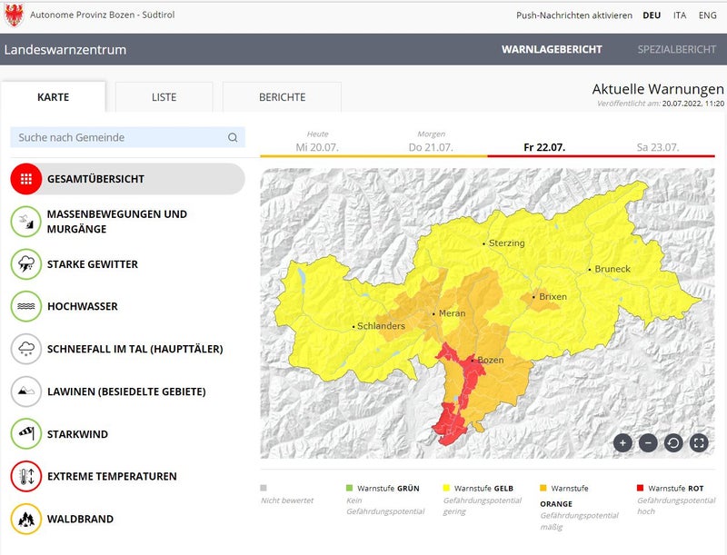Image resolution: width=727 pixels, height=555 pixels.
Task: Select the Waldbrand forest fire icon
Action: [x=26, y=519]
